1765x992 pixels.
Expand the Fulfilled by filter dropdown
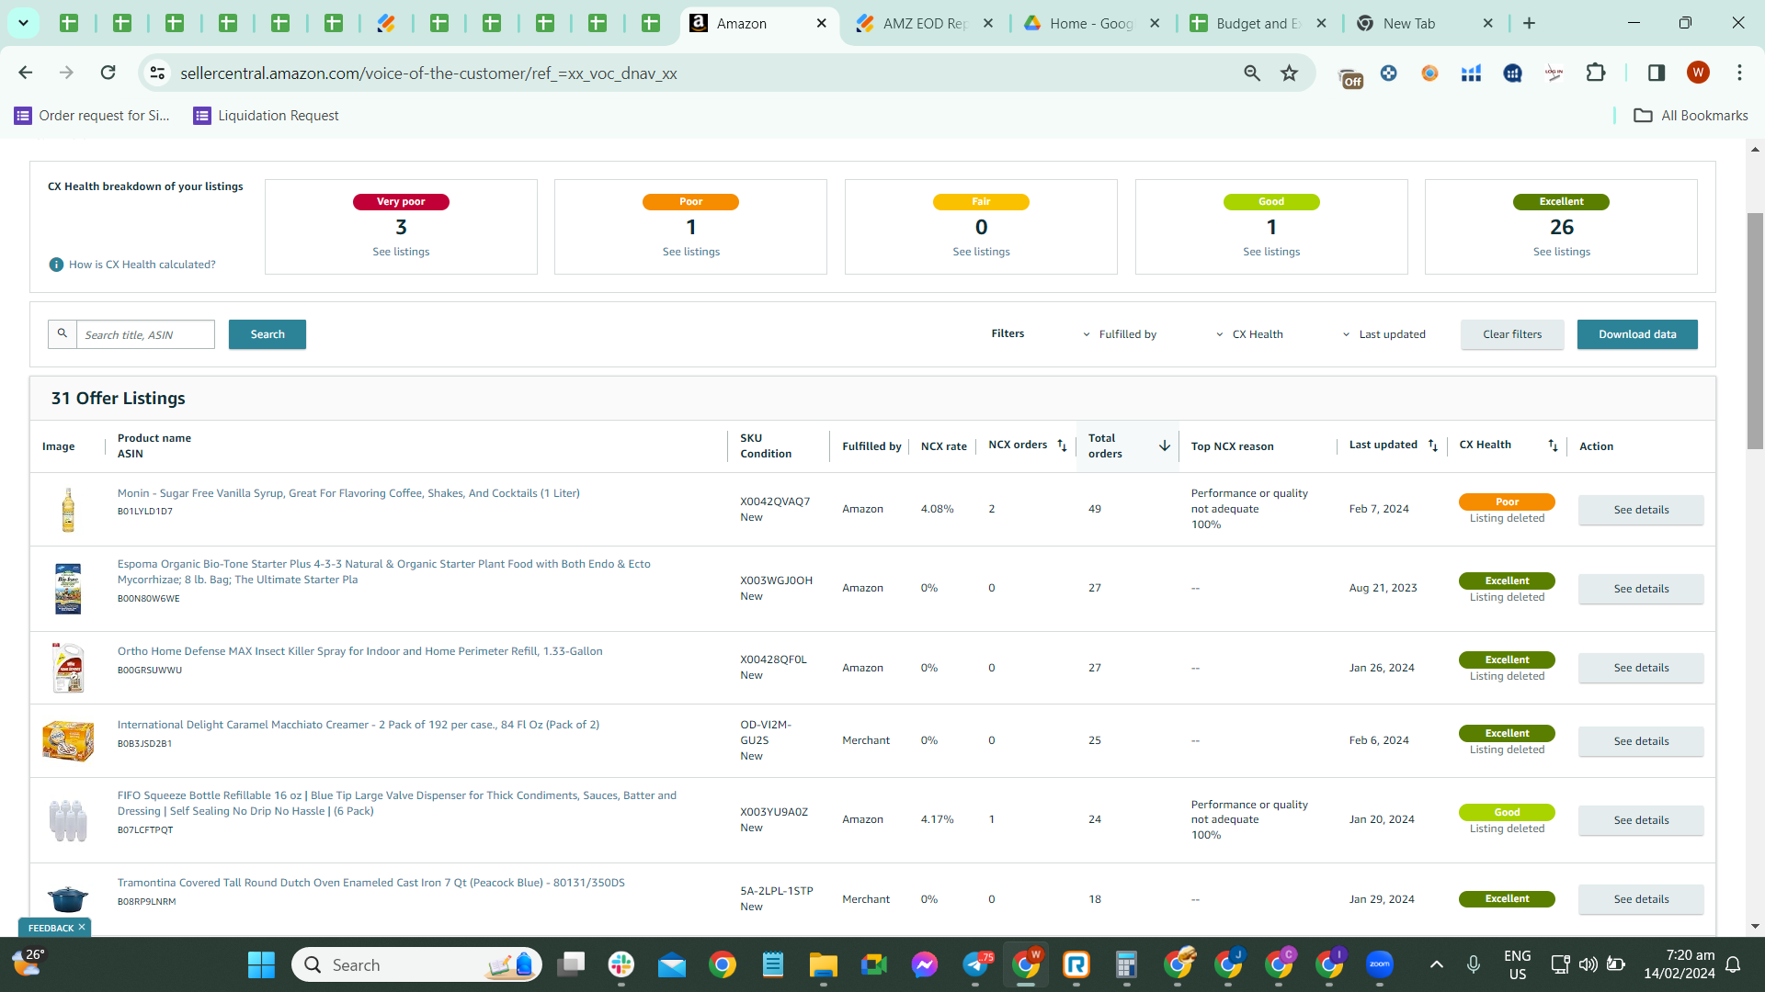pos(1120,334)
